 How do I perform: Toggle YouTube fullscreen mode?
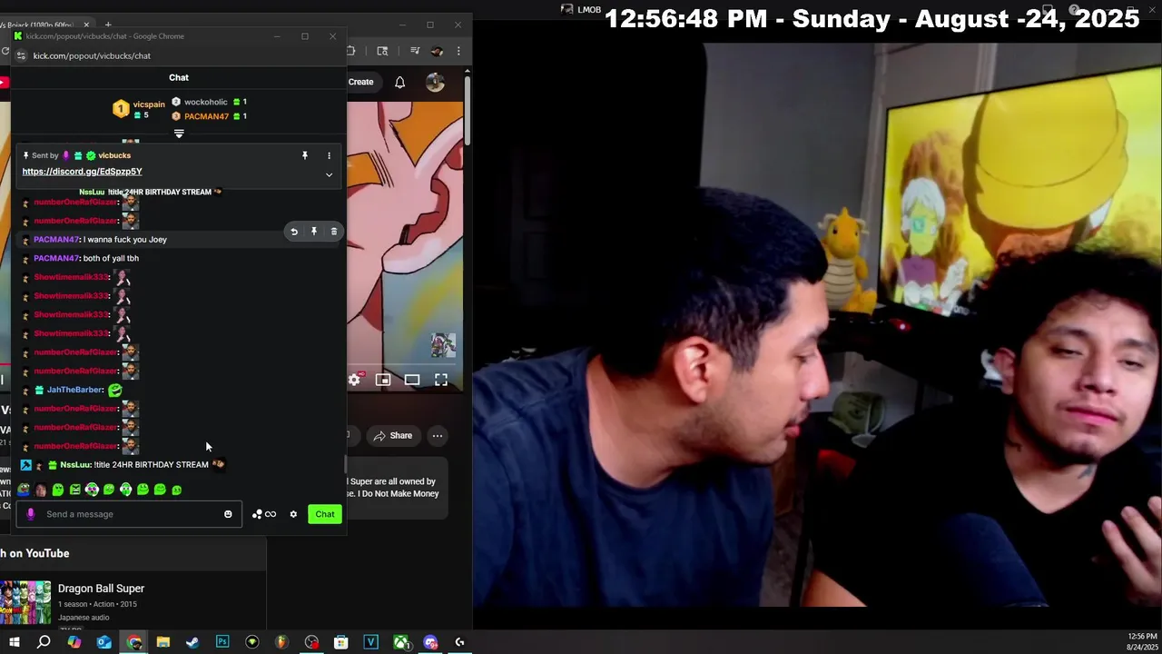point(441,380)
